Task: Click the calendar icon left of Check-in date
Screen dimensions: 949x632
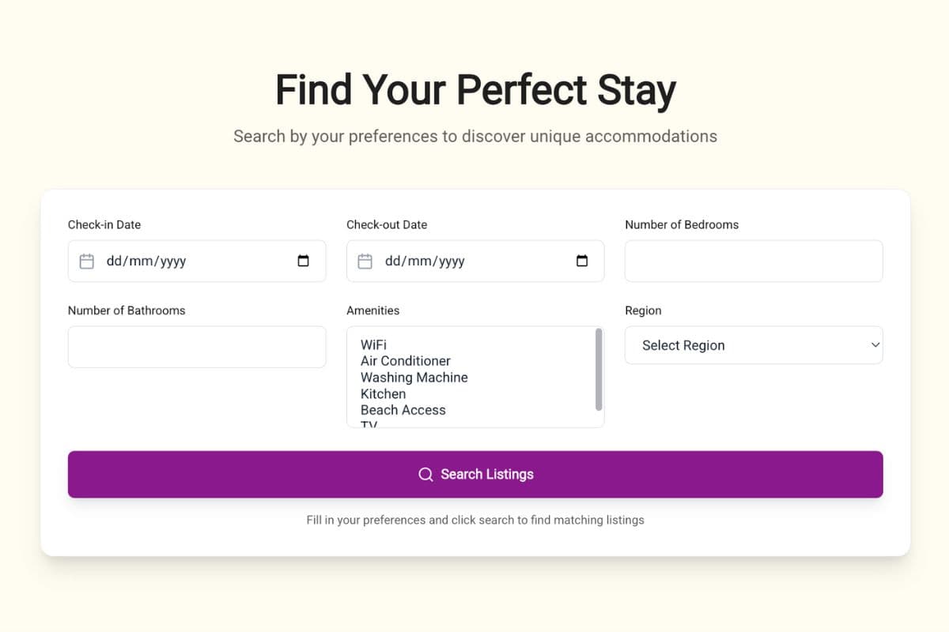Action: (x=87, y=261)
